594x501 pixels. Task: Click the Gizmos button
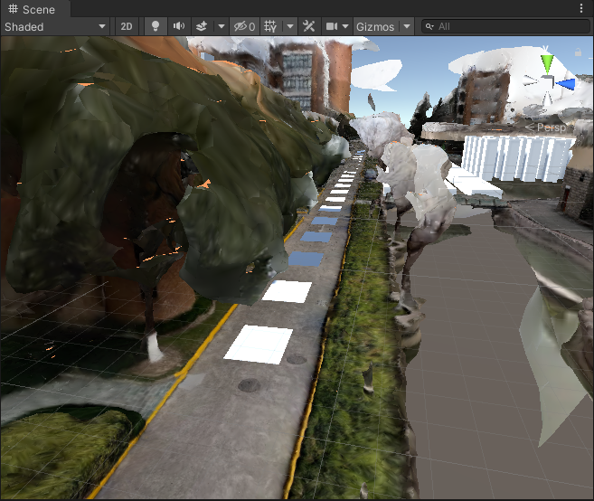click(375, 27)
